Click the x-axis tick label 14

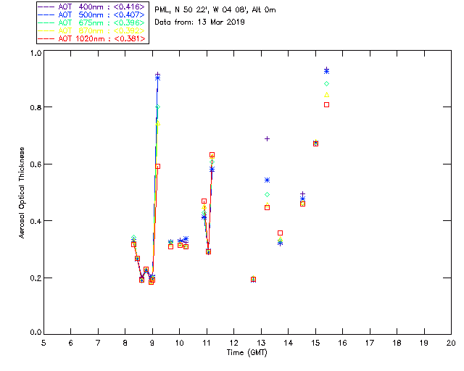(289, 343)
